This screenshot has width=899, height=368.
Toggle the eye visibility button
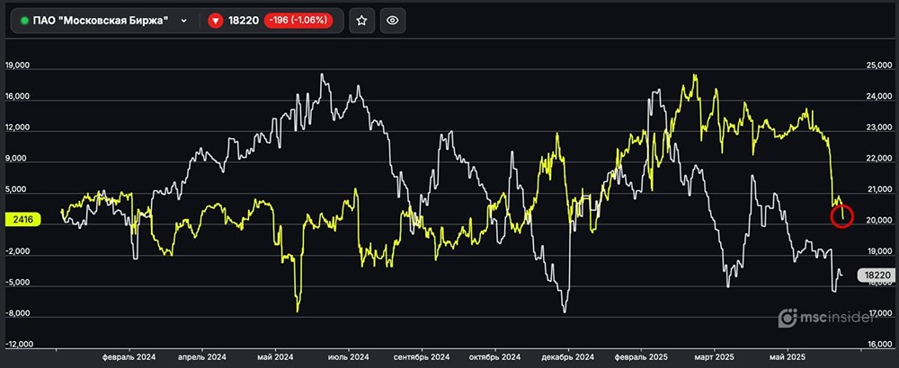coord(393,21)
